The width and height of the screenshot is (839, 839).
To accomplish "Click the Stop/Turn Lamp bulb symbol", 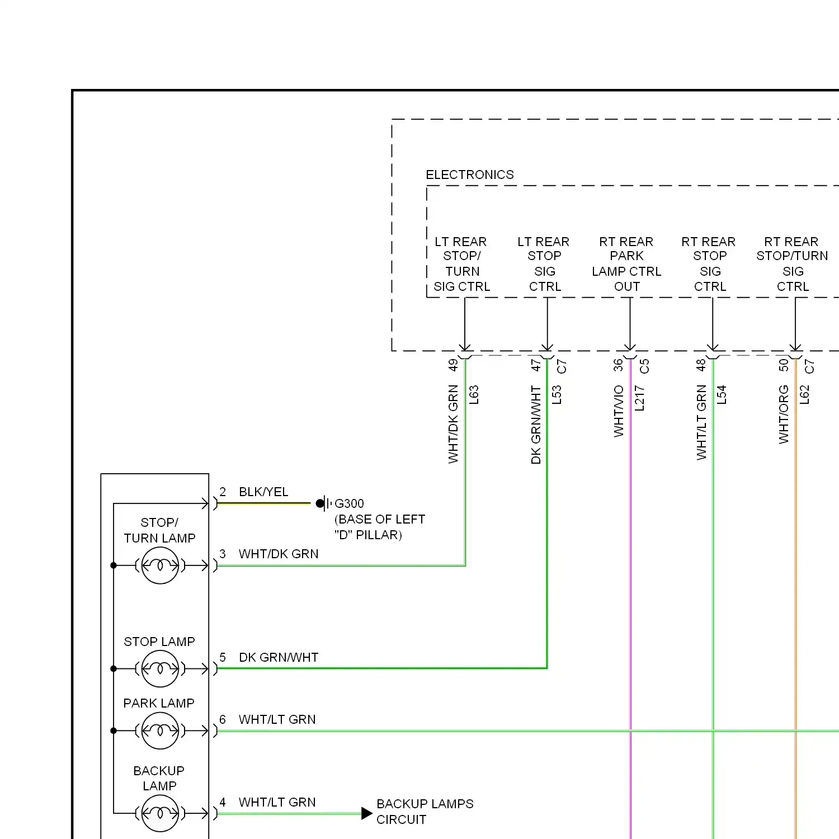I will tap(160, 565).
